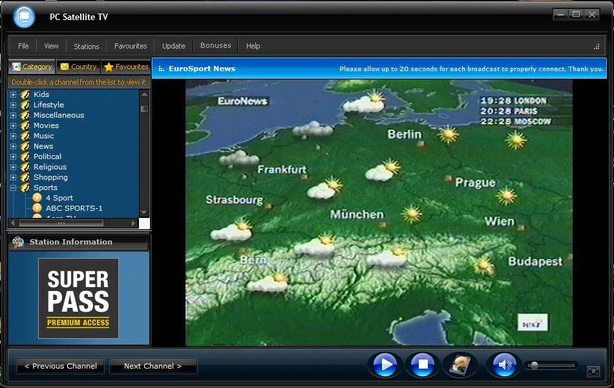Toggle the fullscreen icon at bottom right
The height and width of the screenshot is (388, 614).
coord(593,371)
